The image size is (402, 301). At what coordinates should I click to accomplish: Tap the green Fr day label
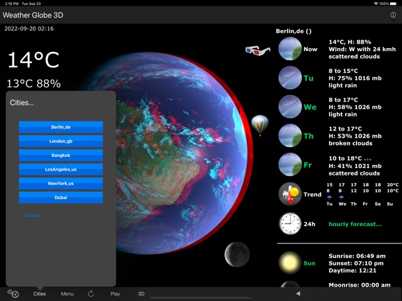click(x=308, y=165)
